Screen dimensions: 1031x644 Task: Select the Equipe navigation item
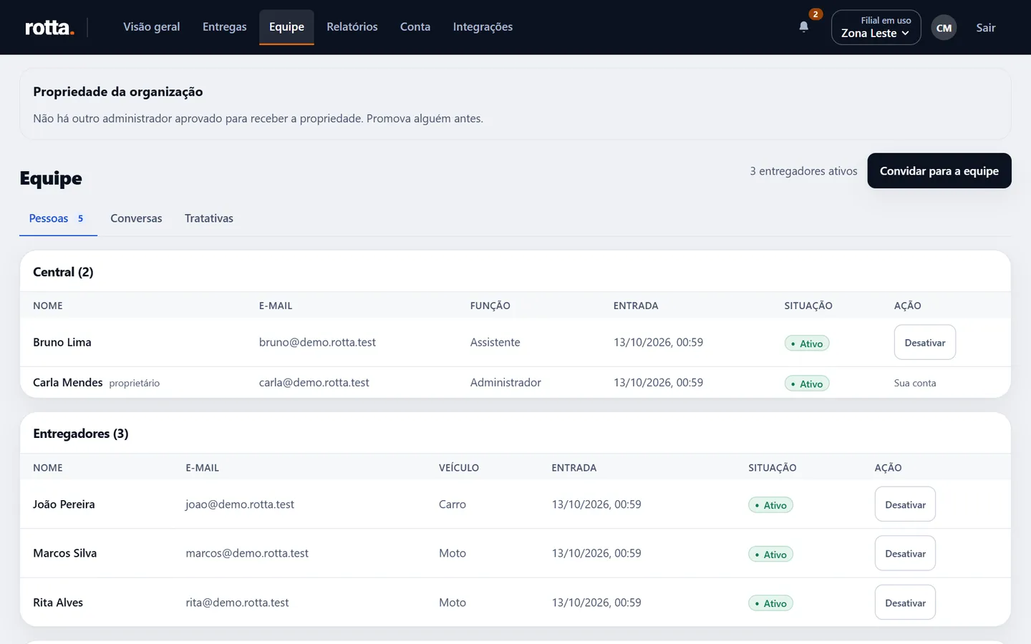coord(286,26)
